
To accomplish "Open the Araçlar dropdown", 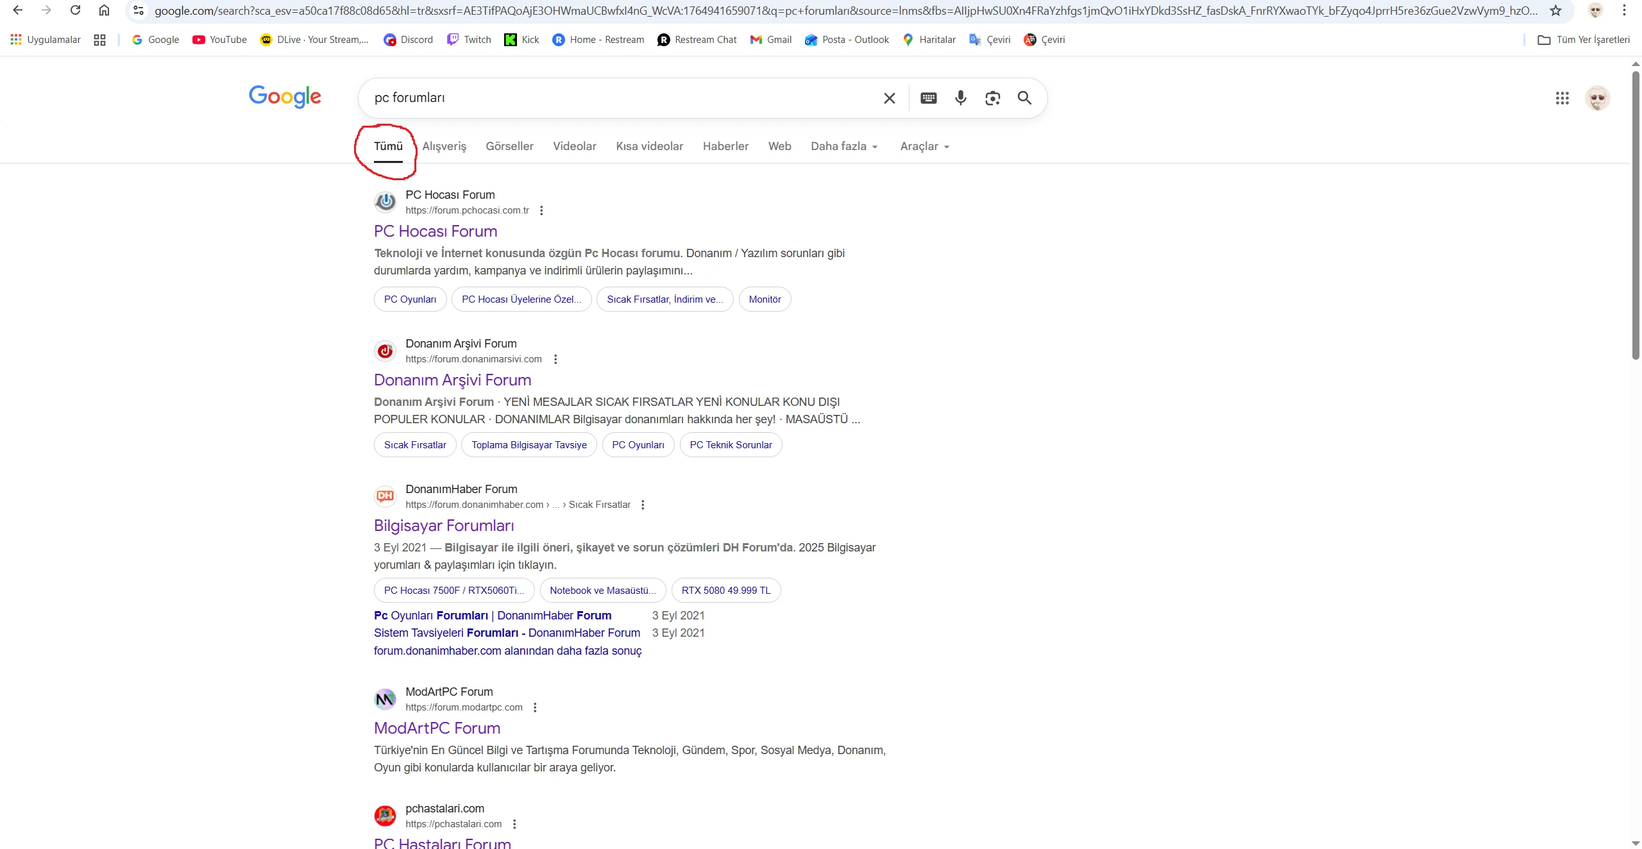I will [924, 146].
